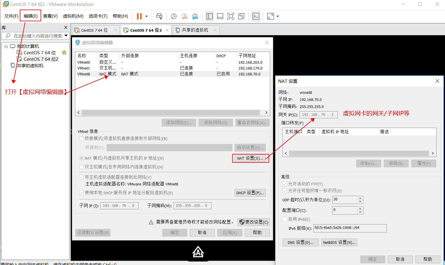Viewport: 445px width, 265px height.
Task: Toggle 允许活动的 FTP checkbox
Action: [x=284, y=184]
